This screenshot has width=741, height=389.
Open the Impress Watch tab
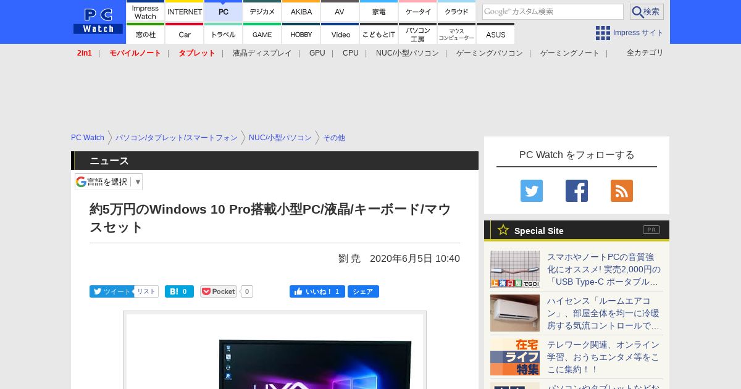[x=146, y=10]
